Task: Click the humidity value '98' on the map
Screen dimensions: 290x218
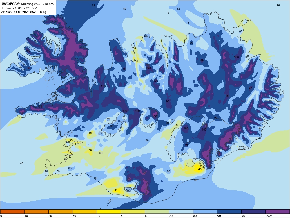Action: (x=187, y=144)
